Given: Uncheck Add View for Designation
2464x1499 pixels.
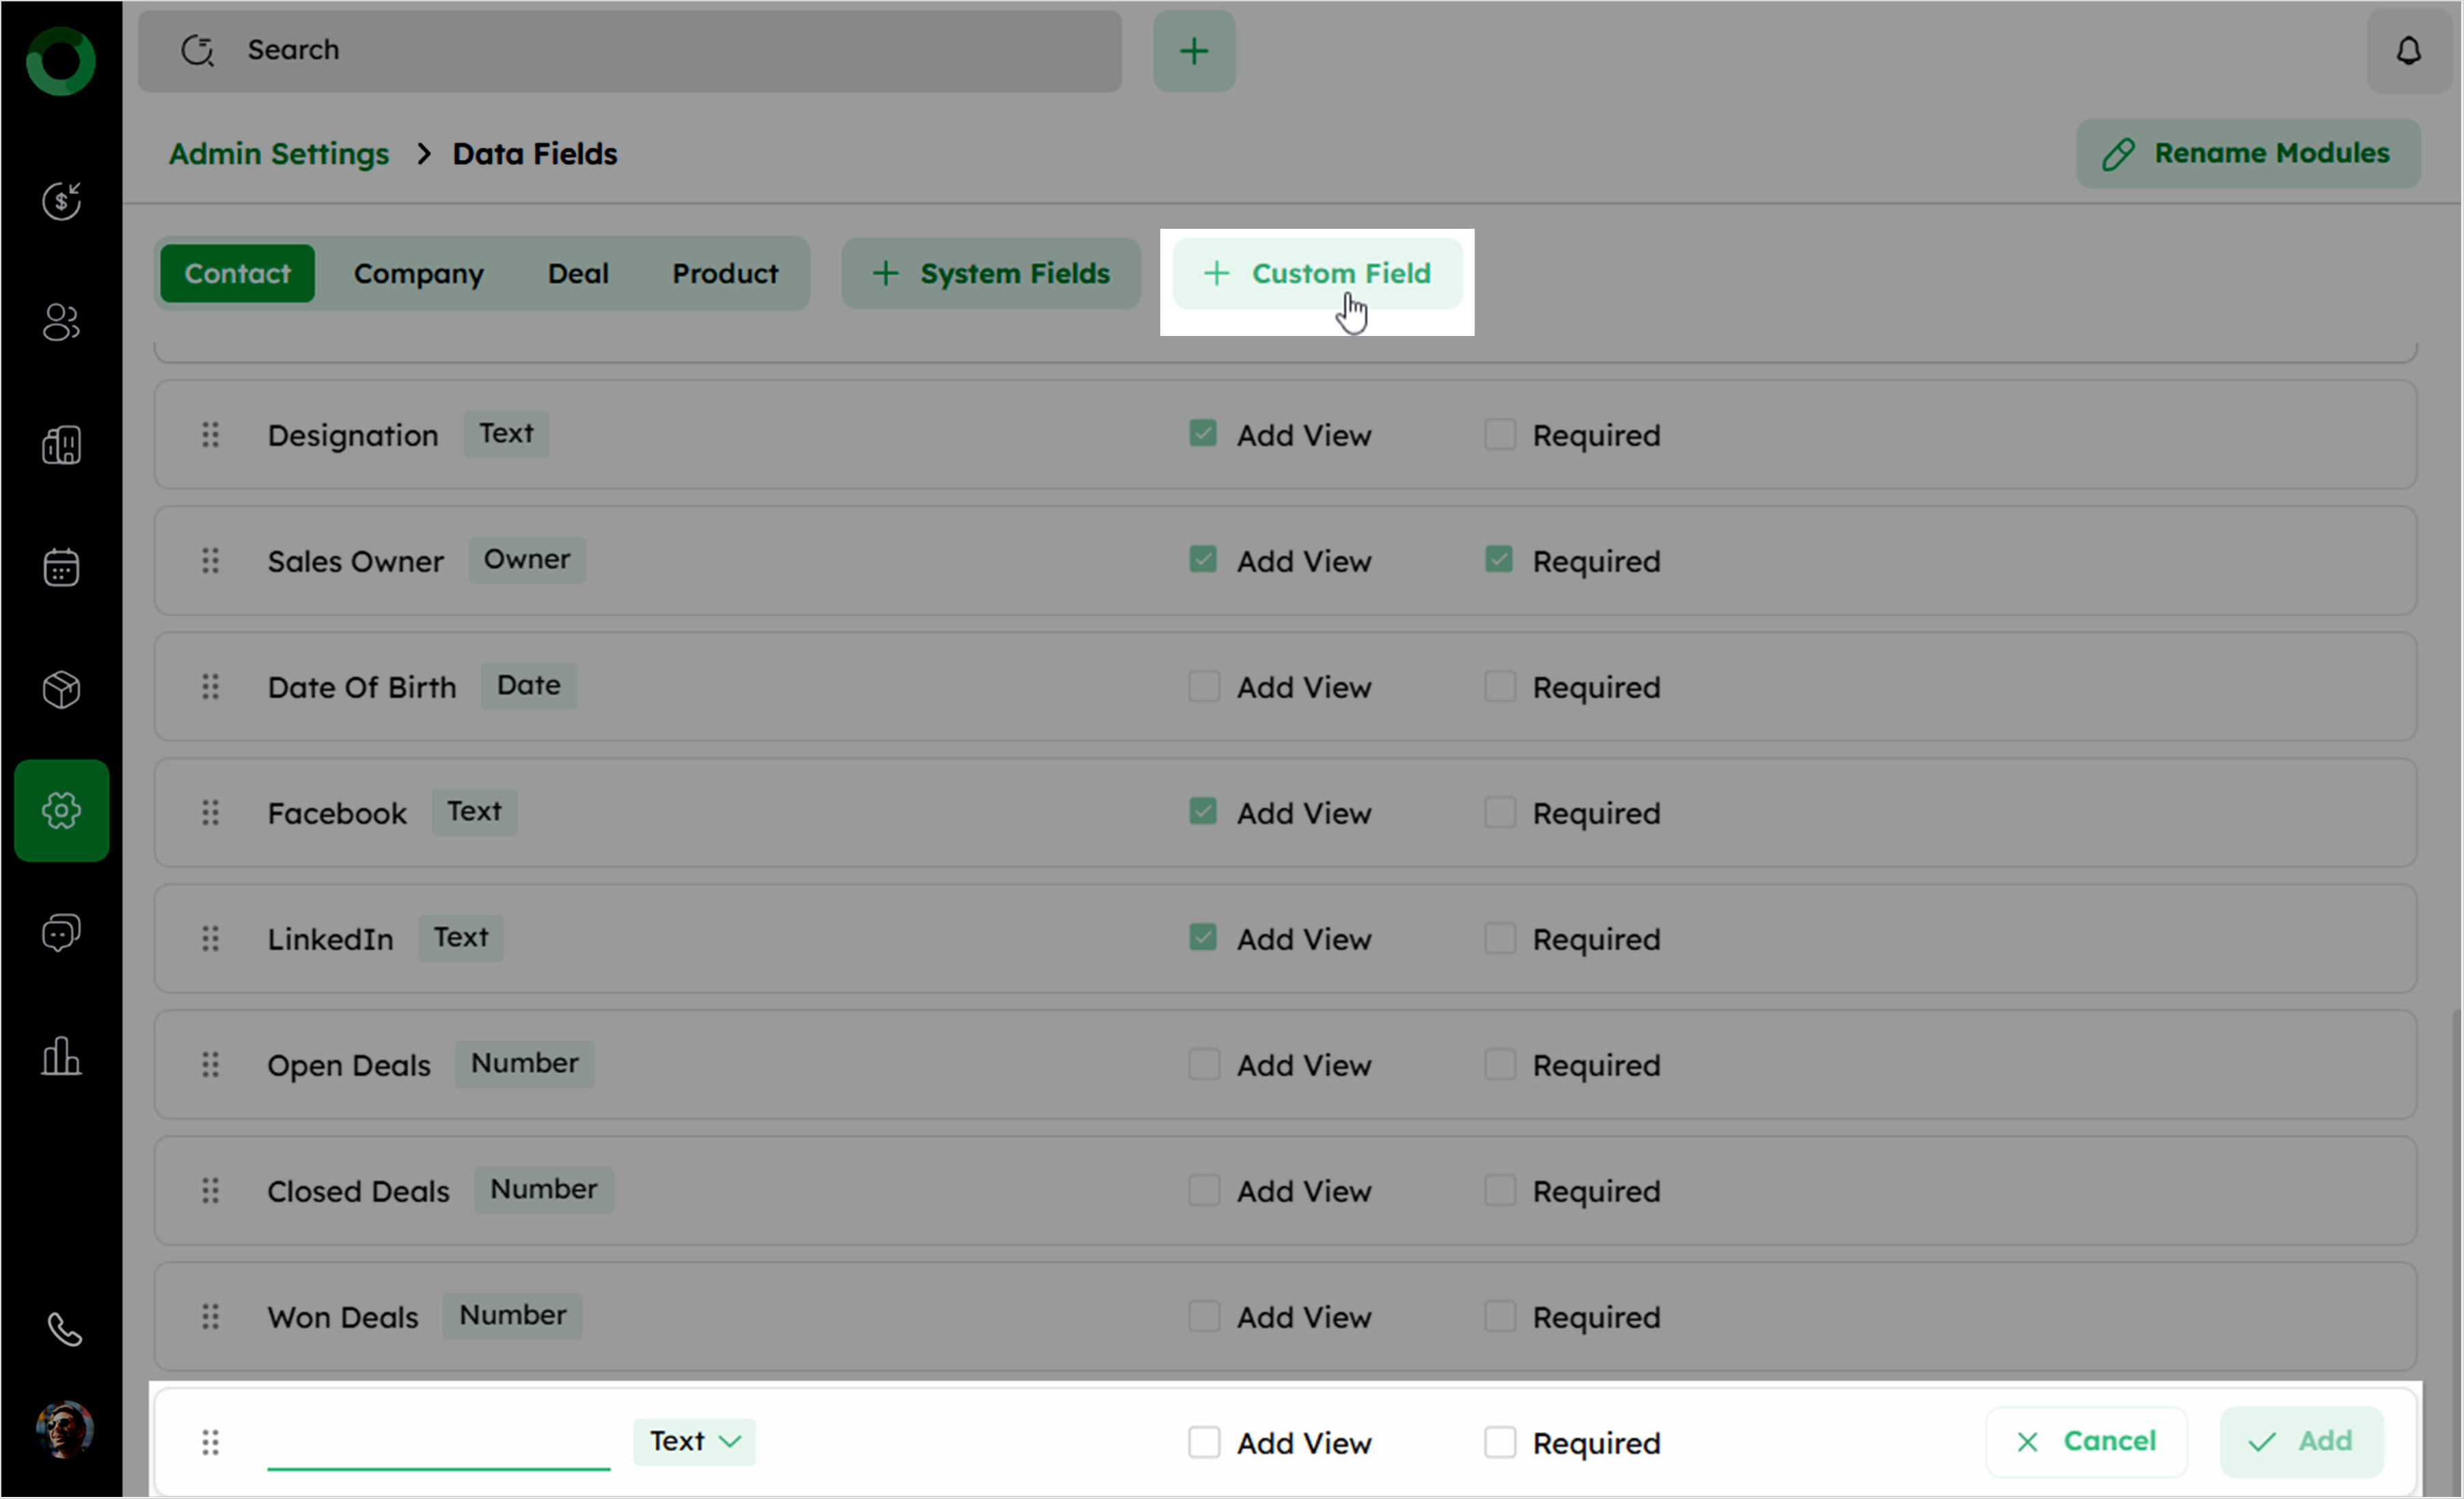Looking at the screenshot, I should [1203, 434].
